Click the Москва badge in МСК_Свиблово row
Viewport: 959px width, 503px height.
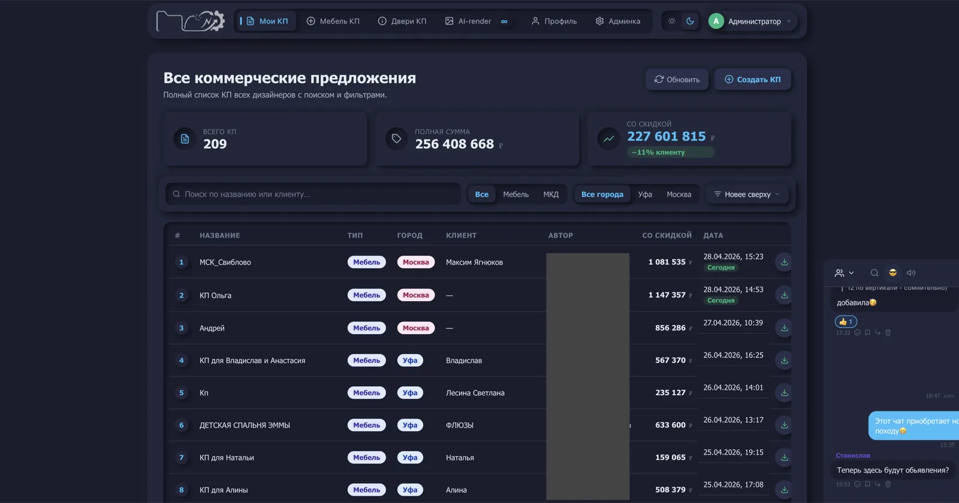[x=416, y=262]
